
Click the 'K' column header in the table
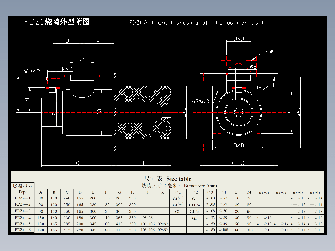[163, 192]
